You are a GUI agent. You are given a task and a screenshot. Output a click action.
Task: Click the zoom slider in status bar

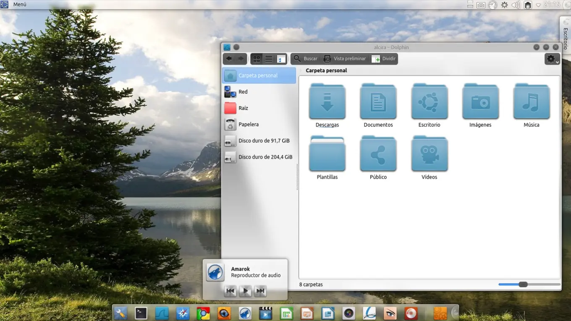tap(523, 284)
